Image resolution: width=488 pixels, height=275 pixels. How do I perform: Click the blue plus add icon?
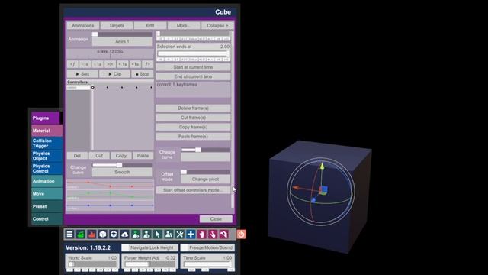click(191, 235)
